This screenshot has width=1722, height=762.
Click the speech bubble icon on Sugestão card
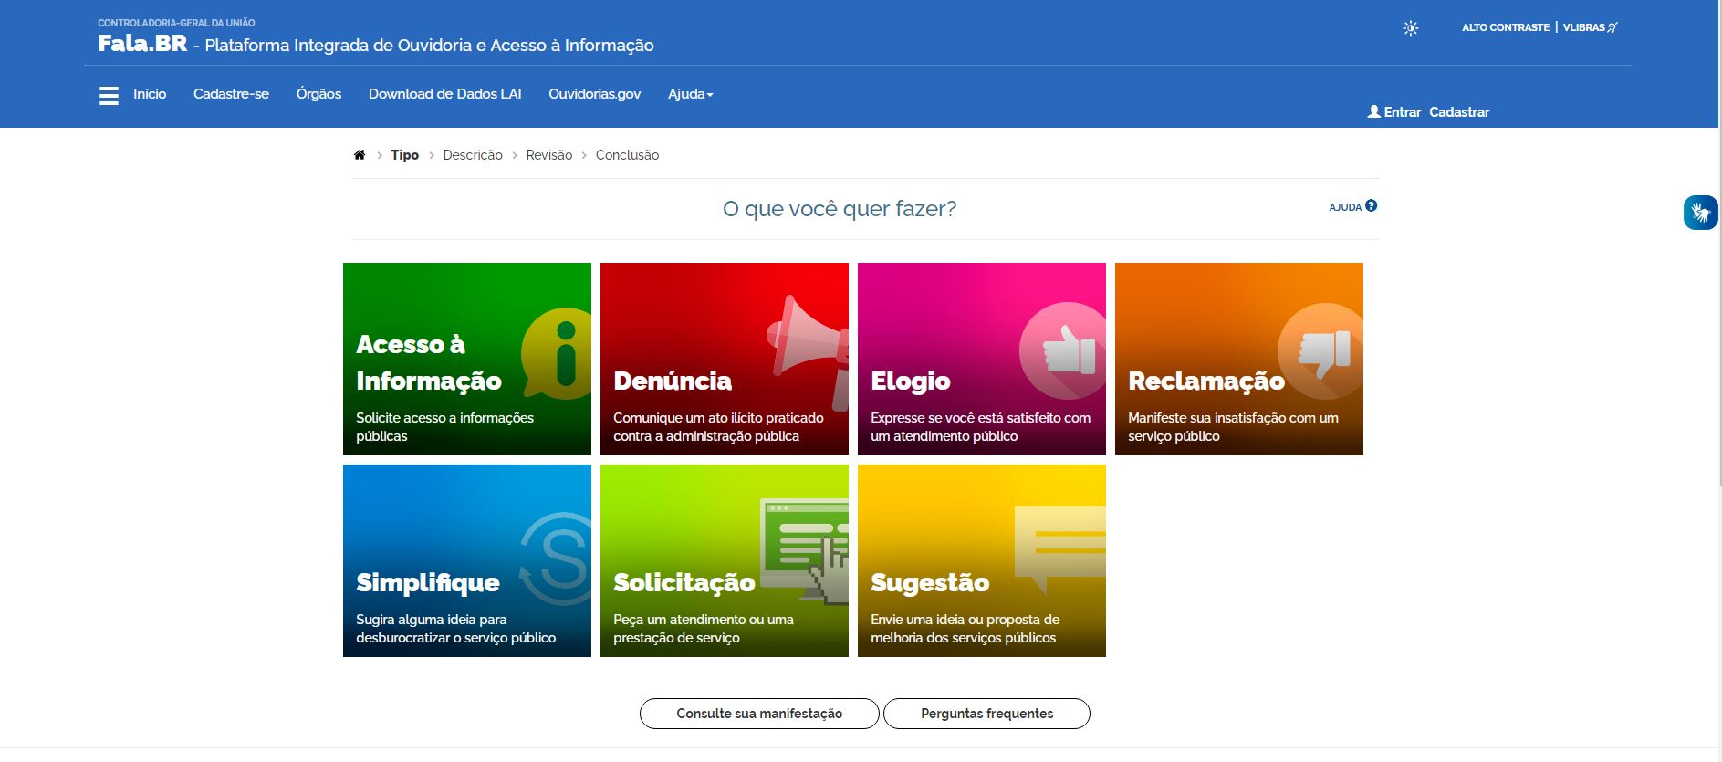coord(1060,550)
